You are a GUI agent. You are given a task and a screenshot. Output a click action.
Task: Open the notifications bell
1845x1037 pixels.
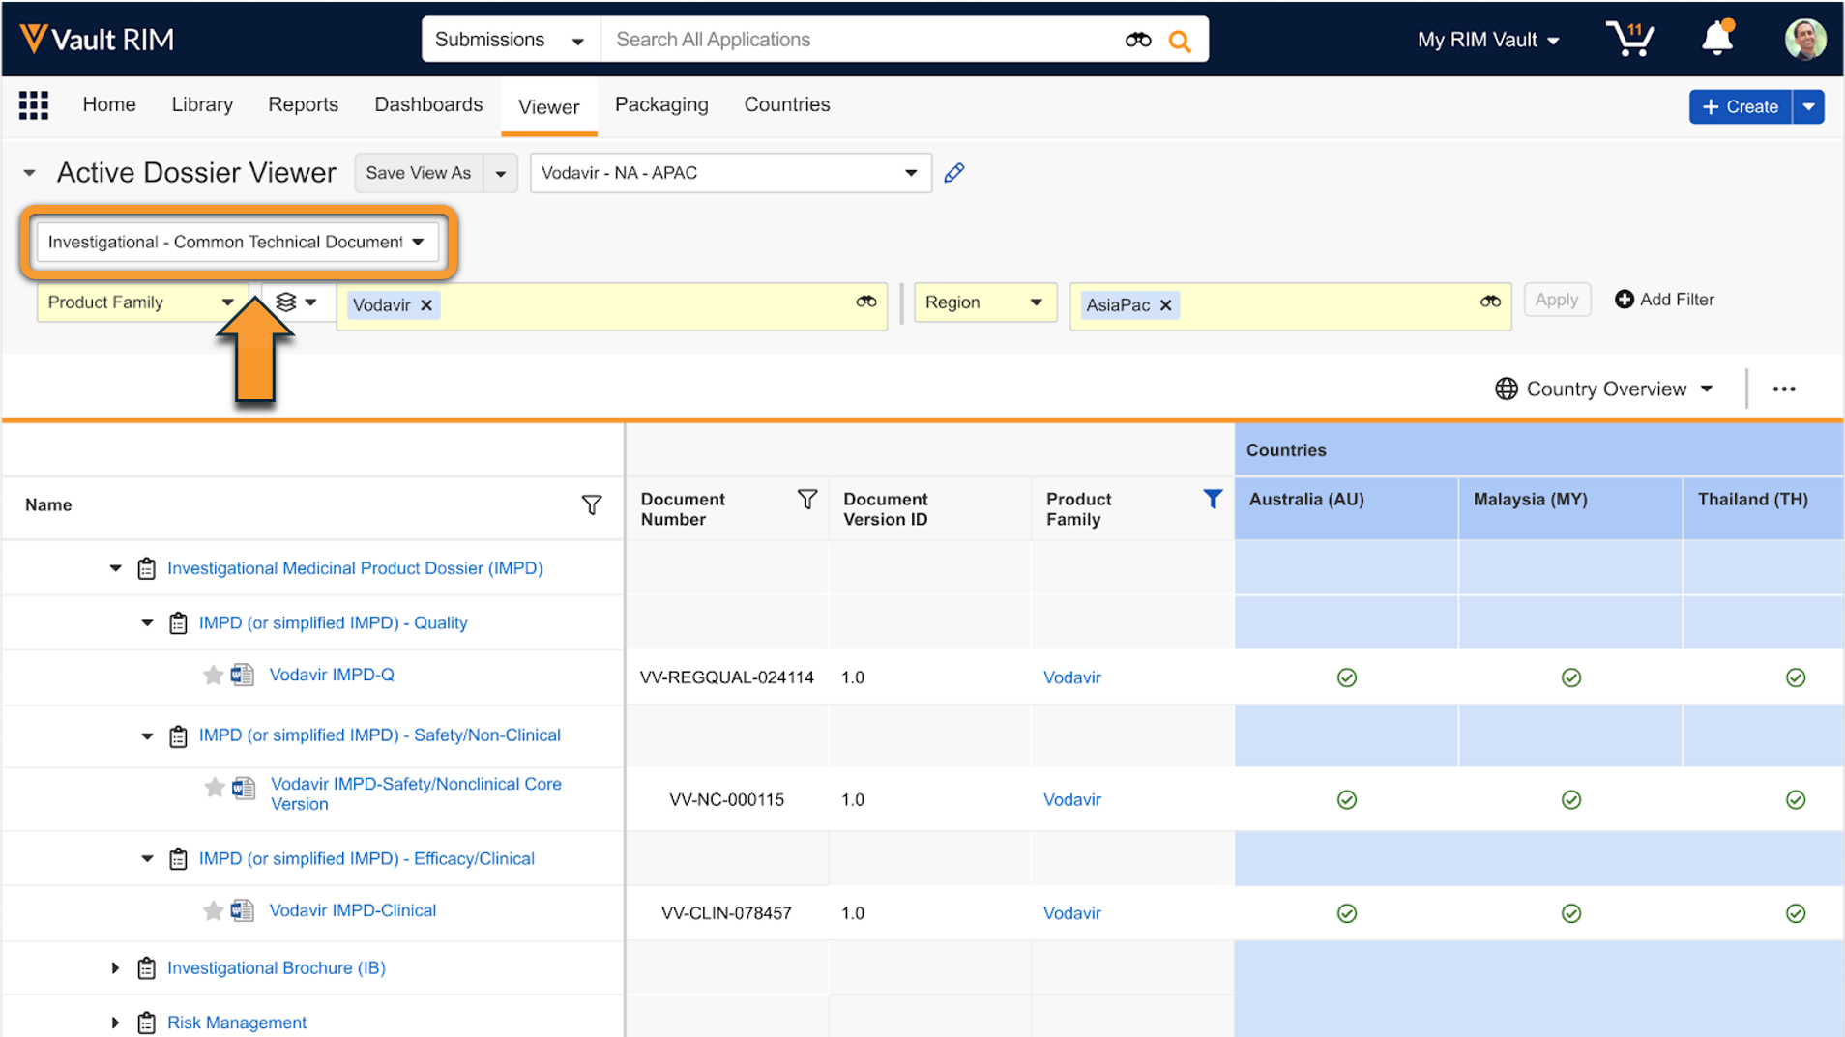coord(1718,38)
